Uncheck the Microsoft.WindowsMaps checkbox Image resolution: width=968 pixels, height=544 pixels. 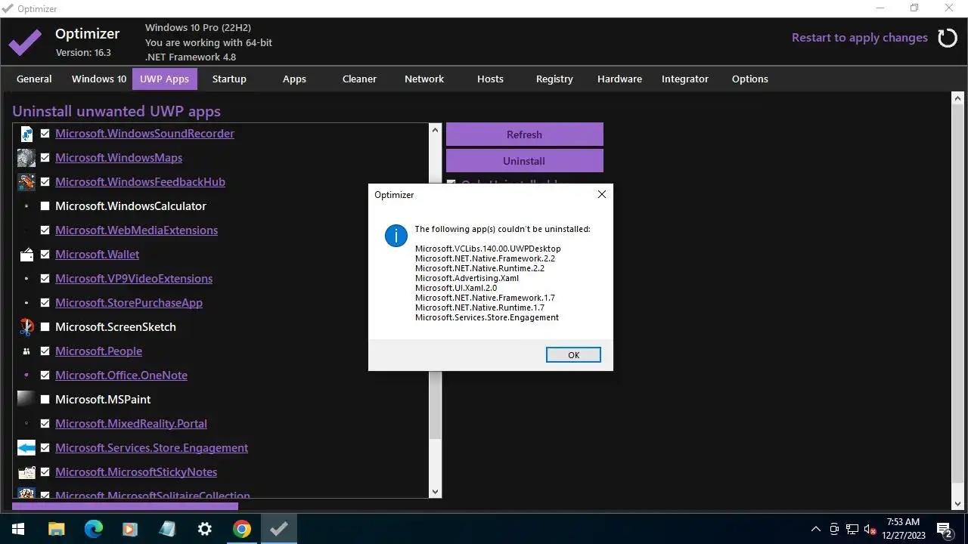click(x=45, y=158)
